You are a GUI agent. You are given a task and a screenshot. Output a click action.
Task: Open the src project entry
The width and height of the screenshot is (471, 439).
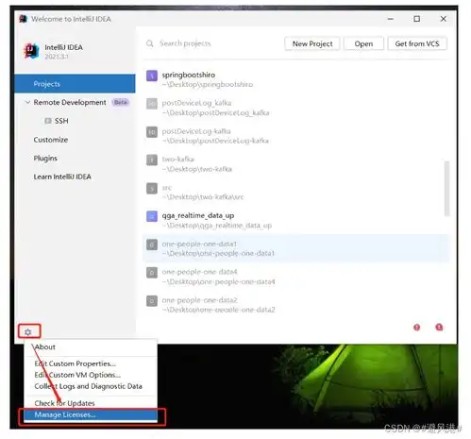(x=295, y=192)
